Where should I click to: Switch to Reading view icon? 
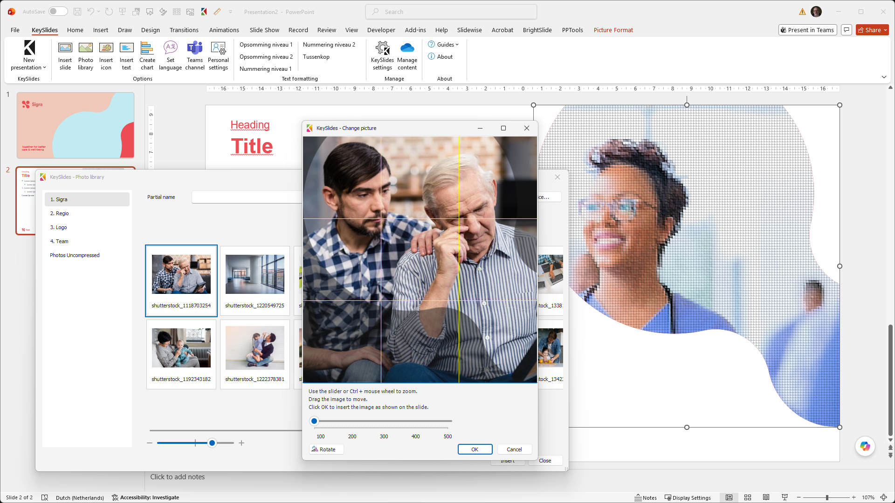pos(766,497)
